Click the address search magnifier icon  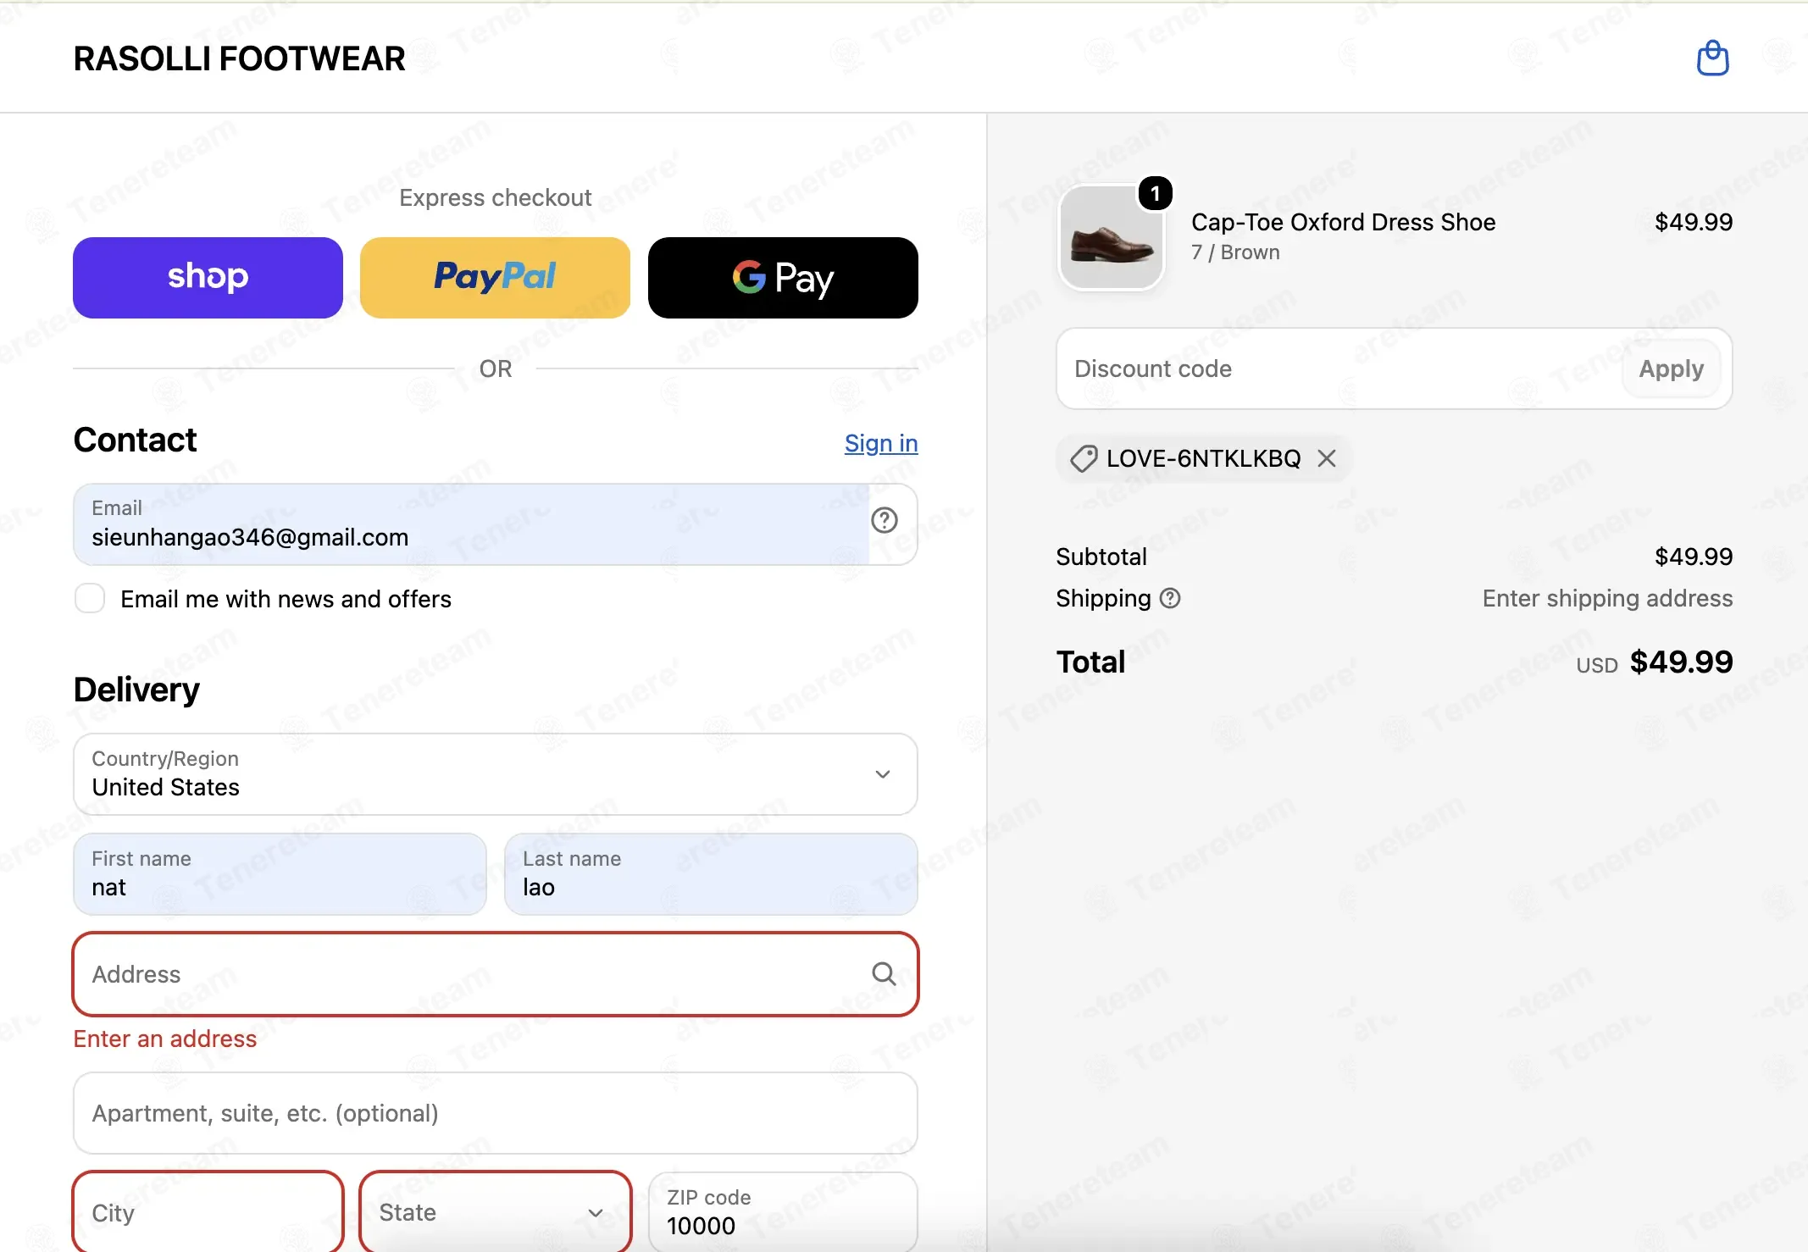point(884,973)
